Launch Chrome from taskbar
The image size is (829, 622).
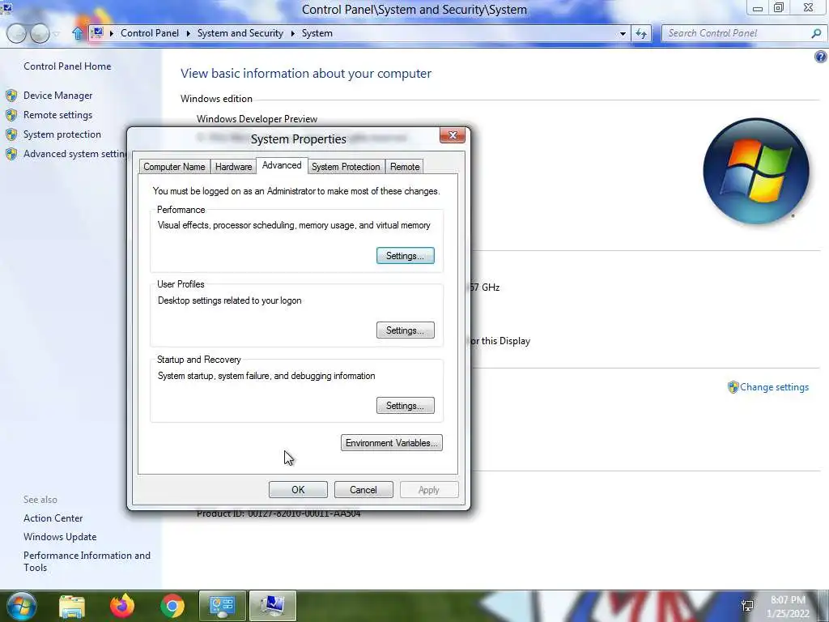[172, 606]
